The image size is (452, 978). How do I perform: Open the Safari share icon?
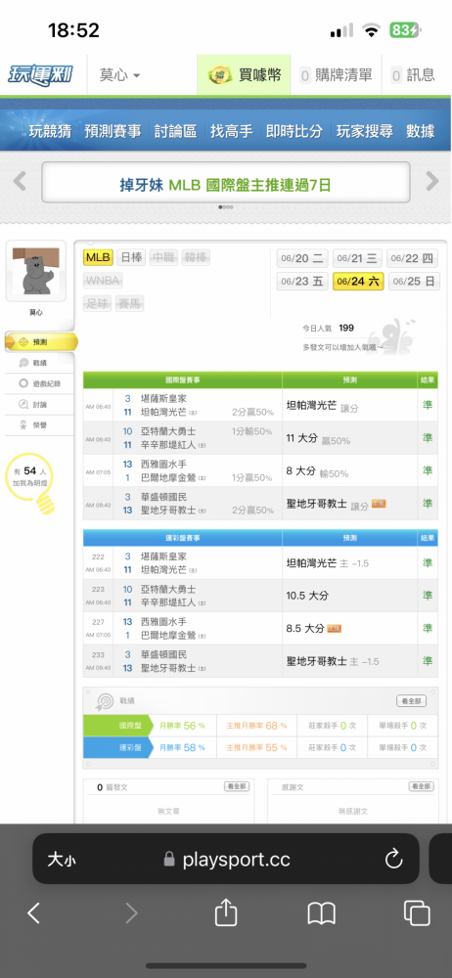click(x=226, y=913)
